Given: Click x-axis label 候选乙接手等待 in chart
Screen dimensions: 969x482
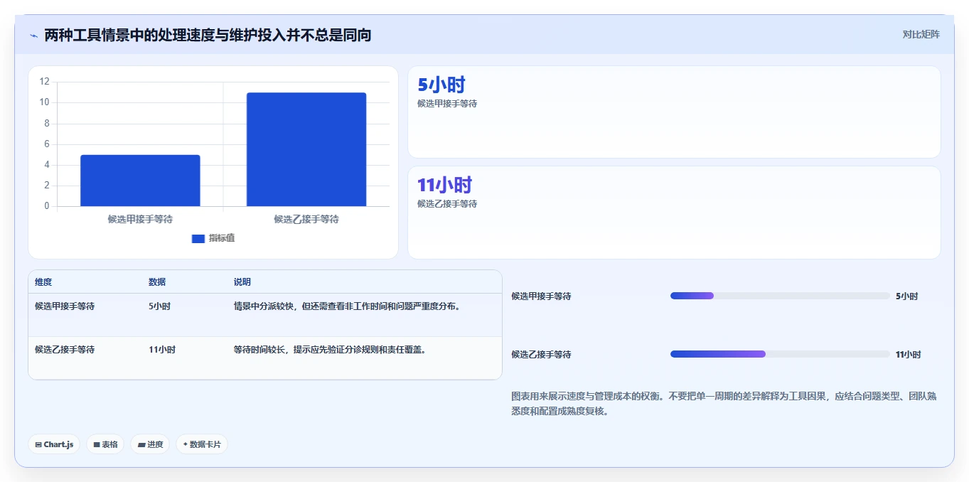Looking at the screenshot, I should 306,219.
